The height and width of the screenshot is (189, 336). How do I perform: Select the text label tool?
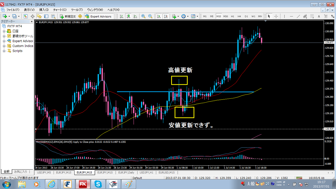pos(326,16)
